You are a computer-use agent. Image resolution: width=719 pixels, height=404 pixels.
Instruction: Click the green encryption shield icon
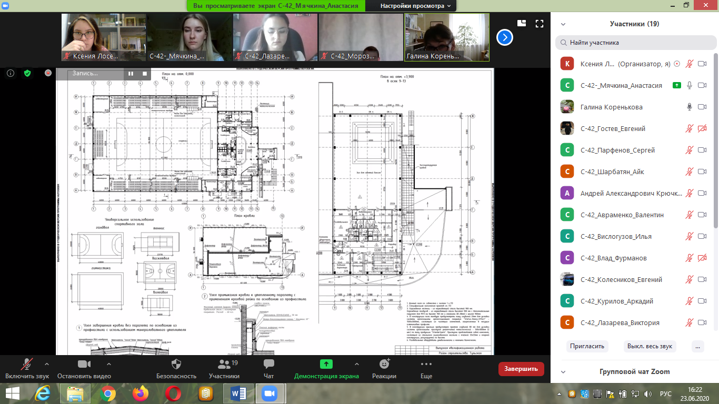point(27,74)
